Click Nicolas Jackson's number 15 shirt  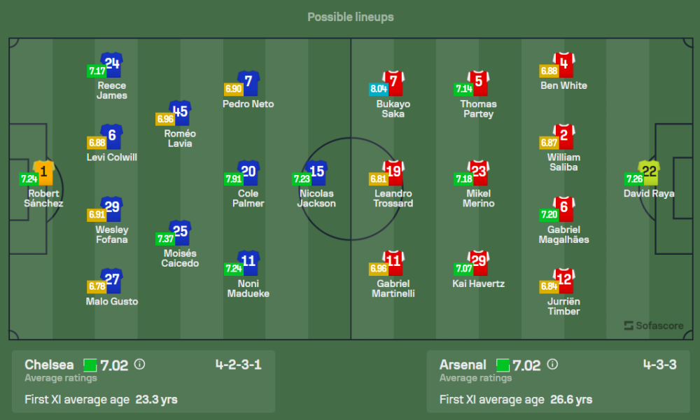318,172
